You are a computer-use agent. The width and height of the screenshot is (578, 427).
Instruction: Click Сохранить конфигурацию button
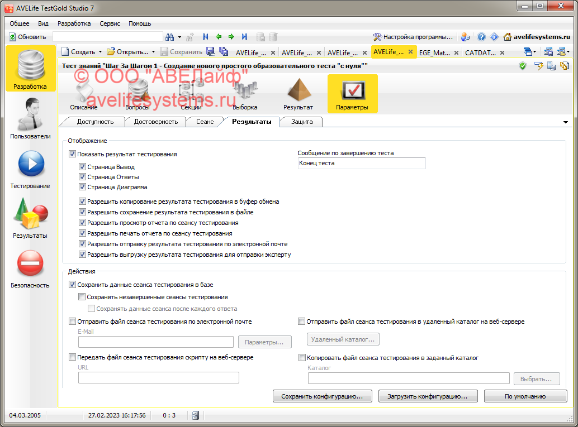click(x=321, y=396)
